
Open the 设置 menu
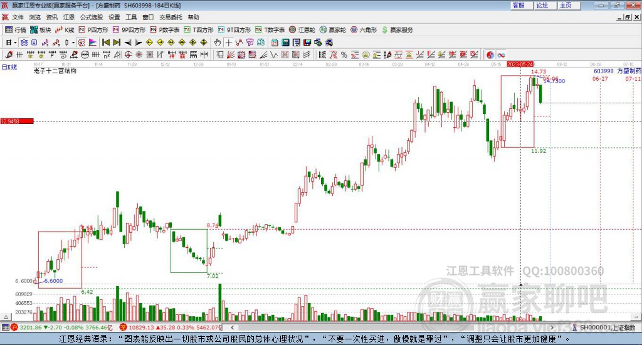pos(114,17)
